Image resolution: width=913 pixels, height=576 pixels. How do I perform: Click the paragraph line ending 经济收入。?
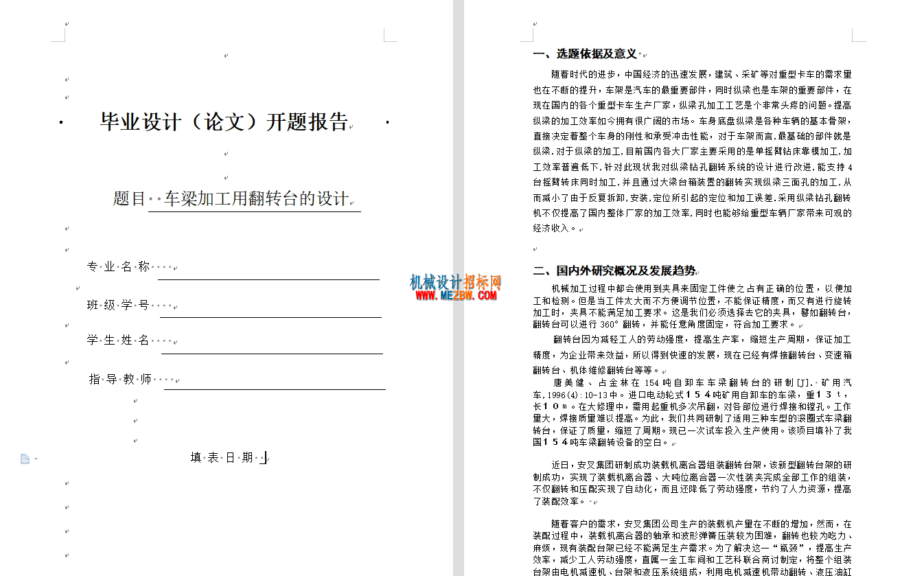[555, 229]
